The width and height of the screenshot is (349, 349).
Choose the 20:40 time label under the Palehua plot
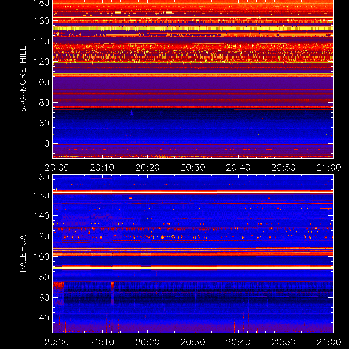(x=238, y=342)
